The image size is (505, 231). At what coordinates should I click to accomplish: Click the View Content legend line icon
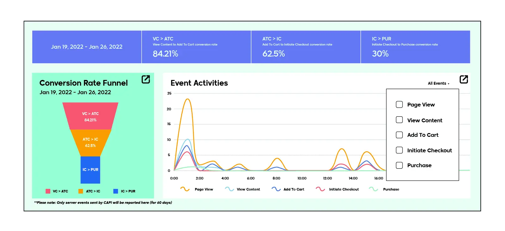pyautogui.click(x=229, y=189)
